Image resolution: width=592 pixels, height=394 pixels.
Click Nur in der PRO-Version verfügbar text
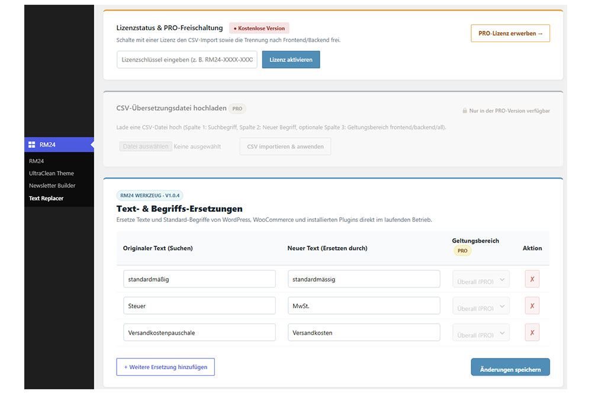pos(509,111)
